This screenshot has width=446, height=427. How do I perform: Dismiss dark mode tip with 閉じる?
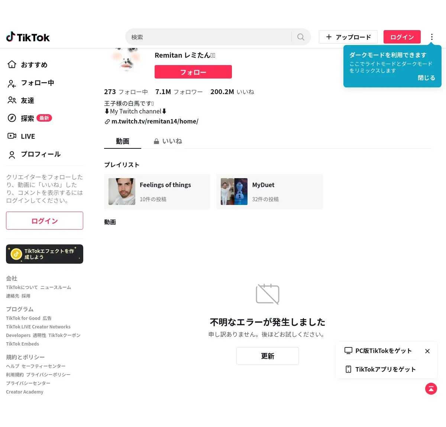coord(426,78)
